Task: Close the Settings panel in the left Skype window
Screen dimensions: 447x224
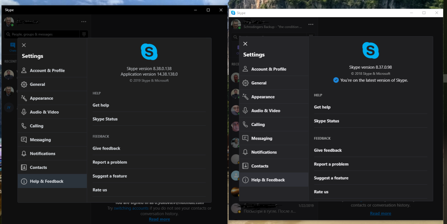Action: (x=24, y=45)
